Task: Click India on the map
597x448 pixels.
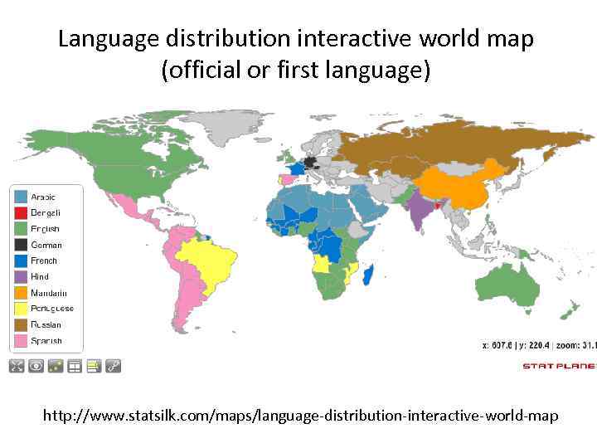Action: (x=419, y=210)
